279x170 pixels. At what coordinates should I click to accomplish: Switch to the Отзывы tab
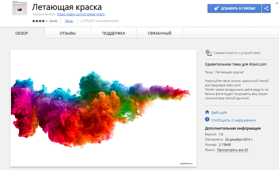(x=68, y=33)
